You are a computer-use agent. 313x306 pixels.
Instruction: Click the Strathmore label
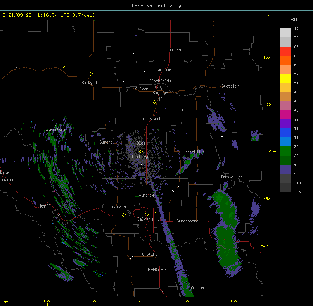pos(187,221)
